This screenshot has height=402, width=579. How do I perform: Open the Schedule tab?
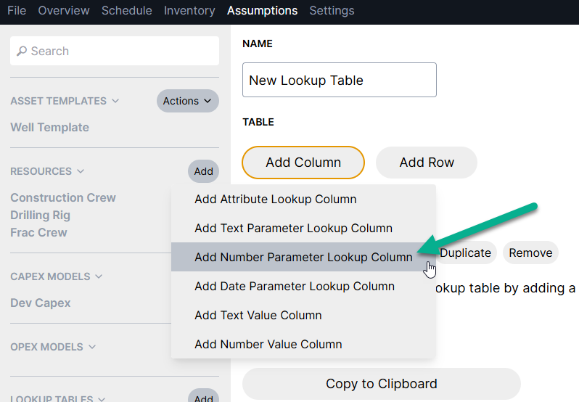(127, 11)
